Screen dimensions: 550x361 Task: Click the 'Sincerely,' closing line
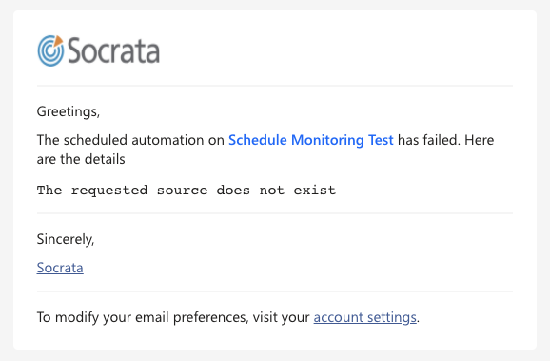tap(66, 239)
